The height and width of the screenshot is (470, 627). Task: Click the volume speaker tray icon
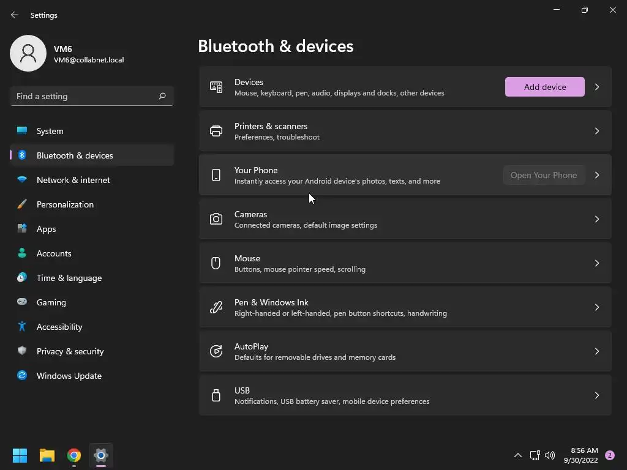[550, 455]
